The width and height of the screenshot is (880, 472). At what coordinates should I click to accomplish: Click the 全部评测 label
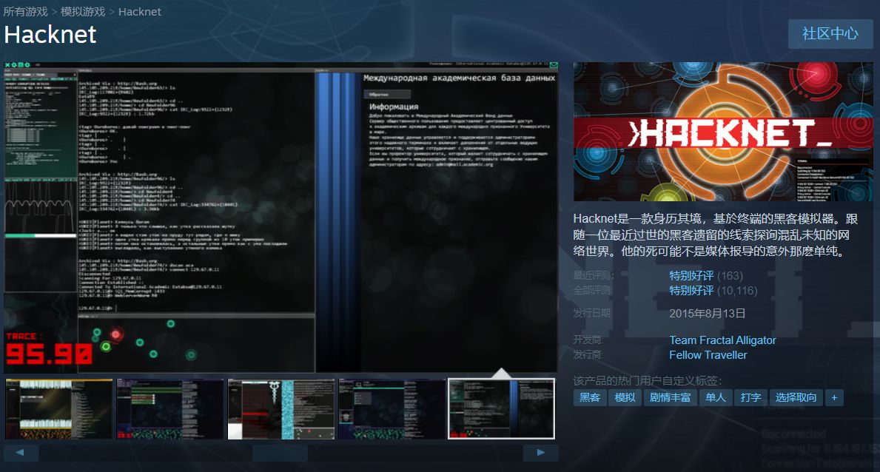594,290
